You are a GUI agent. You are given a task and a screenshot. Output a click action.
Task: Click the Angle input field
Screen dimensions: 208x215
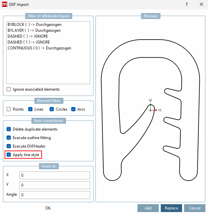55,195
